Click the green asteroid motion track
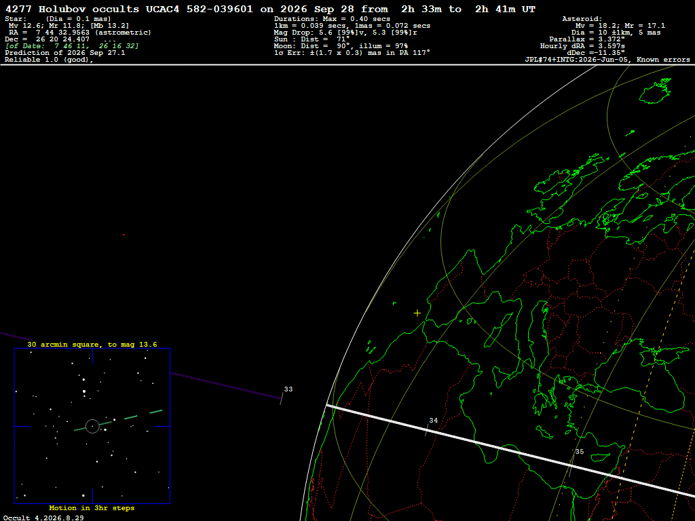Image resolution: width=695 pixels, height=521 pixels. pos(118,421)
